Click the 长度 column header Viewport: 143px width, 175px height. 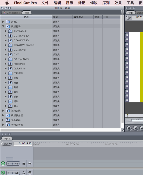click(111, 17)
